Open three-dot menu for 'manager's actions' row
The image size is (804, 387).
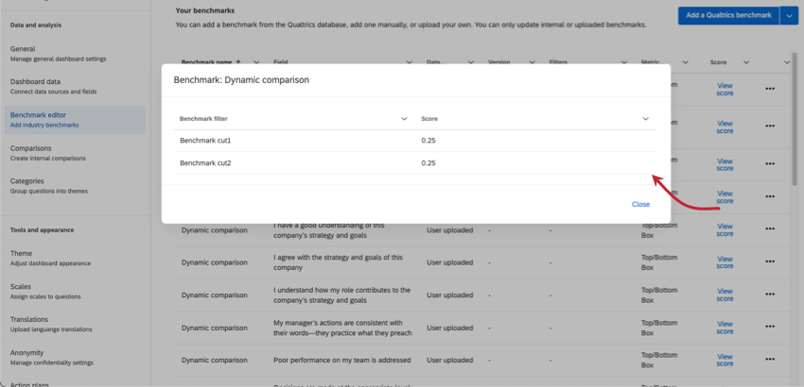(x=769, y=327)
